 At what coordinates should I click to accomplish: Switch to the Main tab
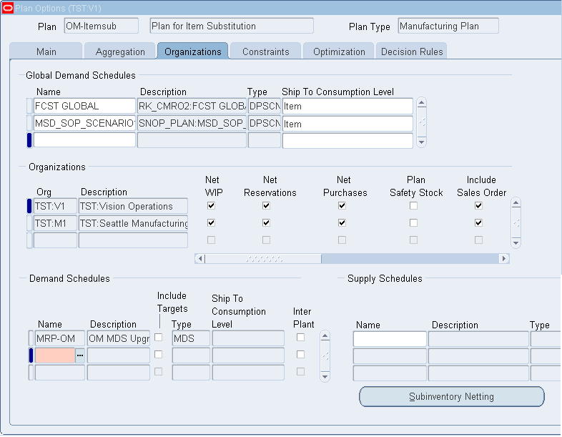[46, 51]
